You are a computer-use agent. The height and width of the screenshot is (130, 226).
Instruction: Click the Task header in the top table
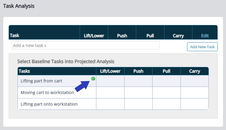pos(15,35)
